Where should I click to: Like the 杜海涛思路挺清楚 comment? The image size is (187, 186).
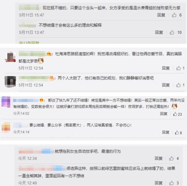178,68
